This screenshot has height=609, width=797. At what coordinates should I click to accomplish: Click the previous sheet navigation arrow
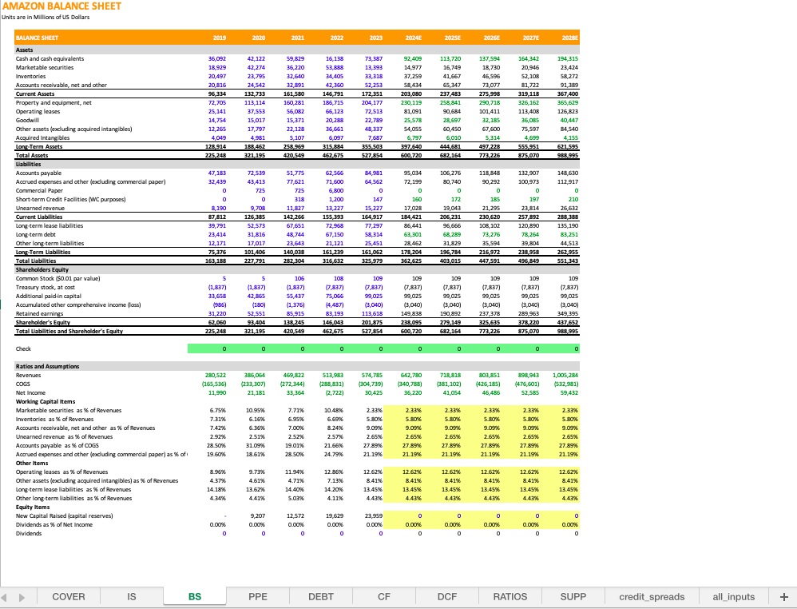click(x=4, y=597)
